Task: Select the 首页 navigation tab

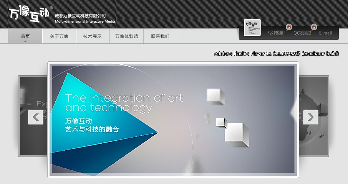Action: pyautogui.click(x=25, y=36)
